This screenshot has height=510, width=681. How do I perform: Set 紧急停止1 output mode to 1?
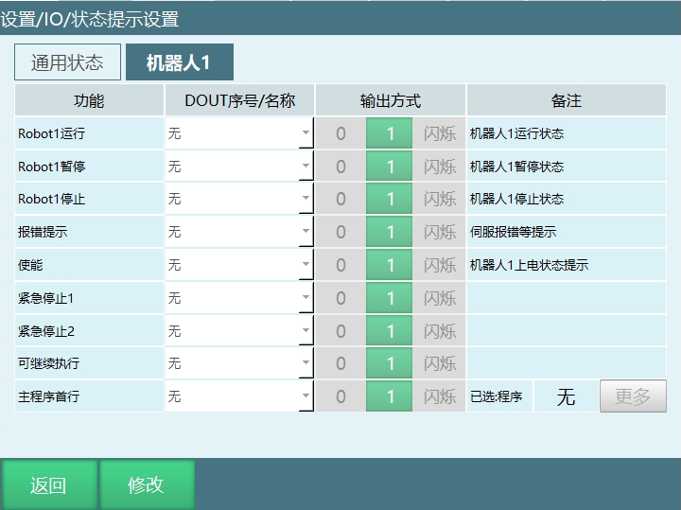tap(389, 297)
